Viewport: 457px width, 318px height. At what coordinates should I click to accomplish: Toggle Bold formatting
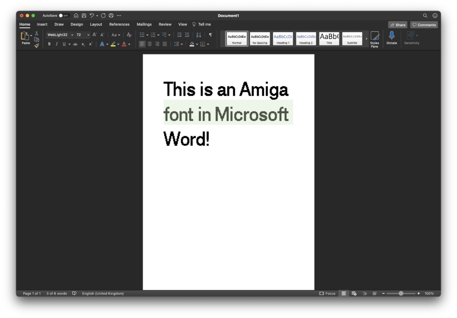pos(49,44)
